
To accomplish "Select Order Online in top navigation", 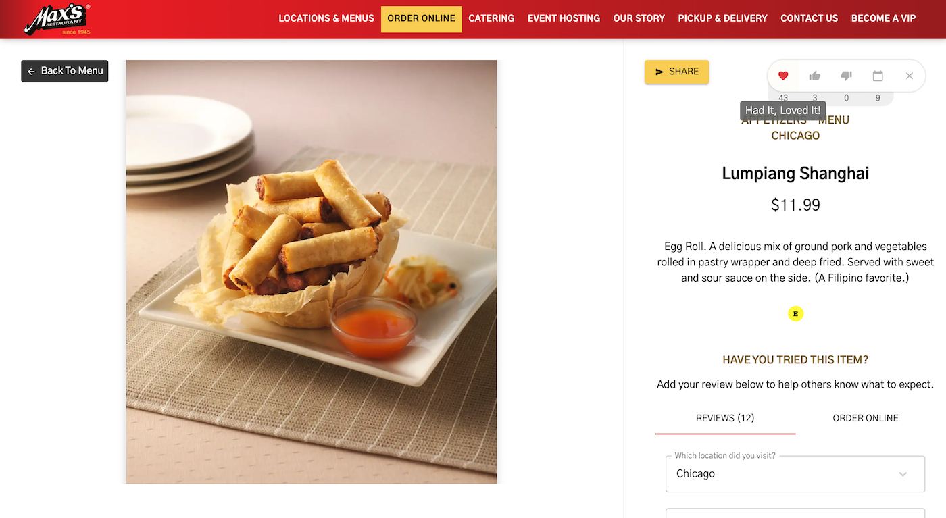I will pos(422,19).
